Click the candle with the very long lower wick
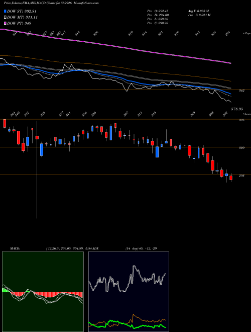The width and height of the screenshot is (251, 332). [37, 137]
